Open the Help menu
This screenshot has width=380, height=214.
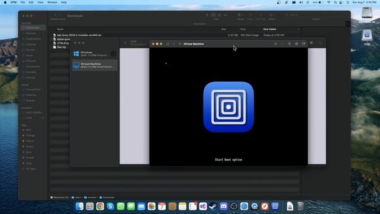(64, 2)
